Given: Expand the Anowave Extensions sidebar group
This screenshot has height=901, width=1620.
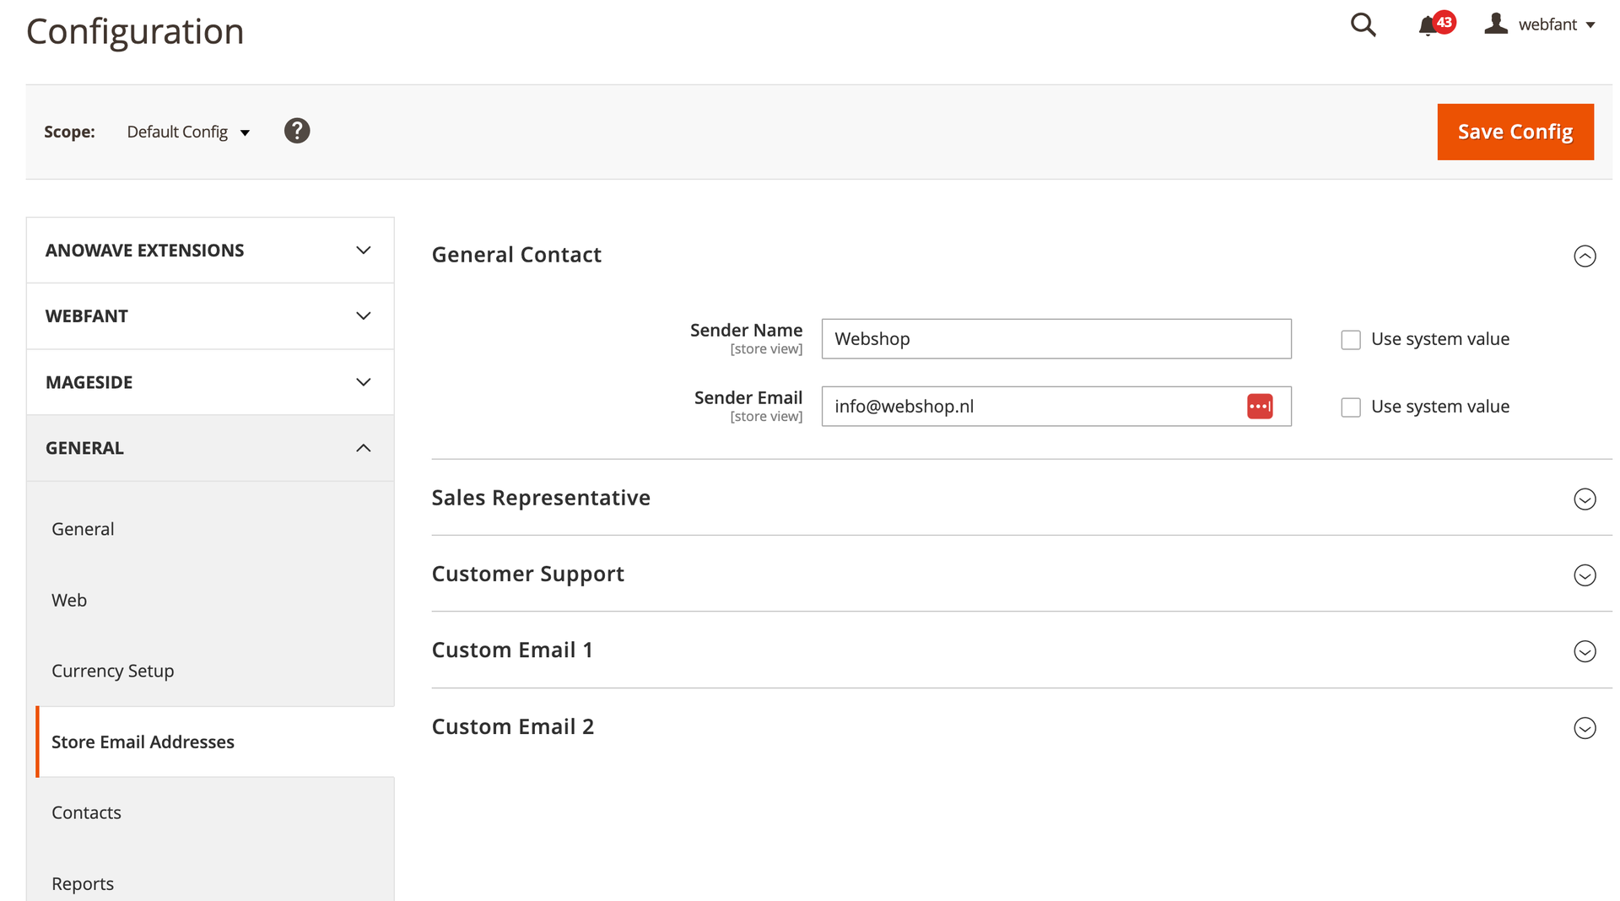Looking at the screenshot, I should pos(210,251).
